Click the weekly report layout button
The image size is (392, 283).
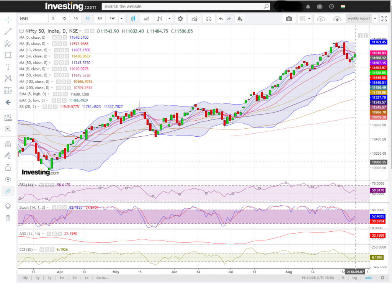(358, 18)
